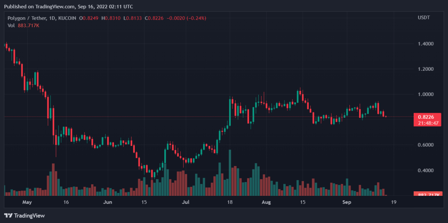Image resolution: width=448 pixels, height=223 pixels.
Task: Click the 0.6000 price axis label
Action: pos(426,145)
